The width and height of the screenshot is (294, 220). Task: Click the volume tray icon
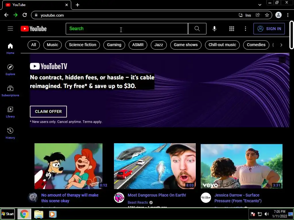click(x=266, y=214)
